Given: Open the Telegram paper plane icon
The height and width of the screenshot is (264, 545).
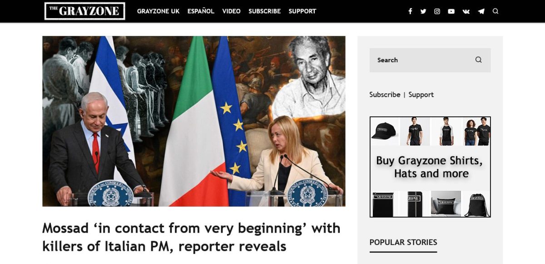Looking at the screenshot, I should click(x=481, y=11).
